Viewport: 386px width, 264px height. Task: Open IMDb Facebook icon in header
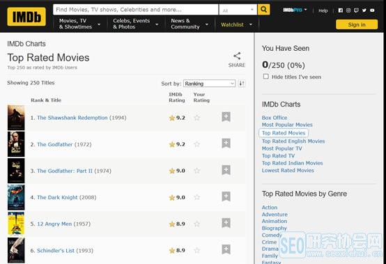click(x=340, y=10)
